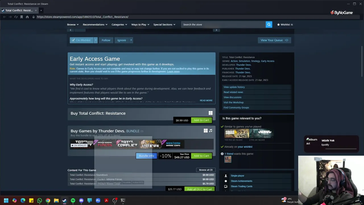Expand the Ignore options arrow
This screenshot has width=364, height=205.
(x=131, y=40)
